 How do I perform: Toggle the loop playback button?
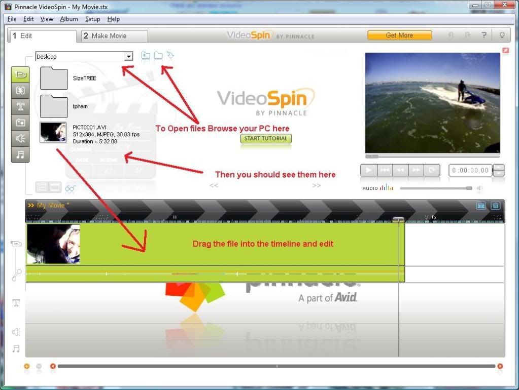[432, 170]
